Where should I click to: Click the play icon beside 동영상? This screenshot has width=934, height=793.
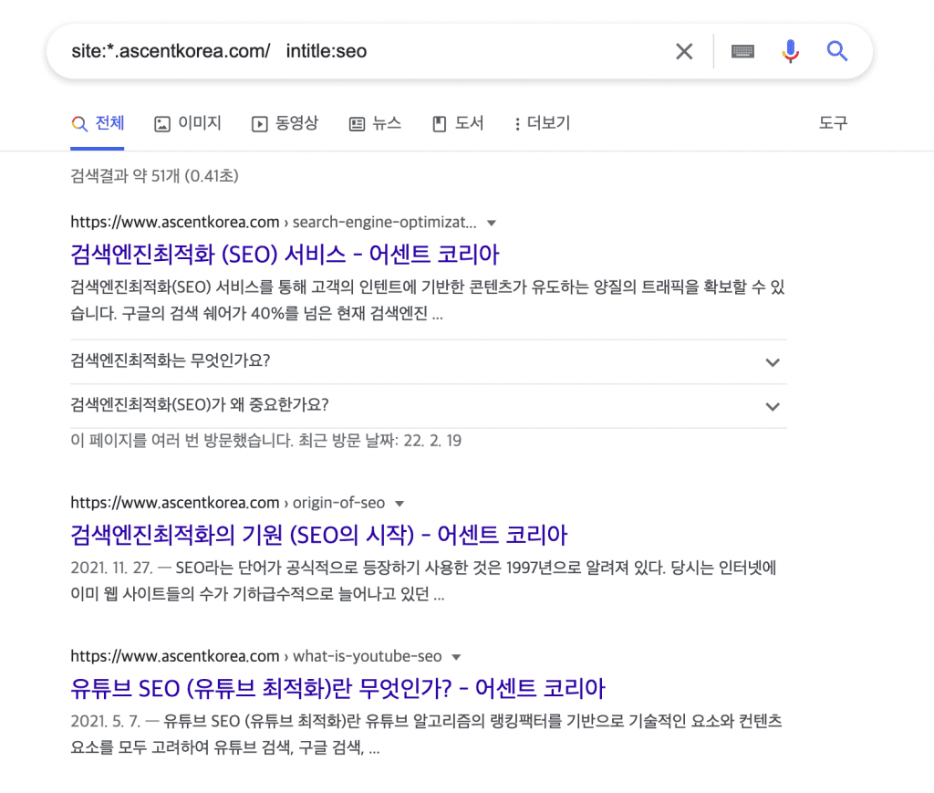pos(259,124)
